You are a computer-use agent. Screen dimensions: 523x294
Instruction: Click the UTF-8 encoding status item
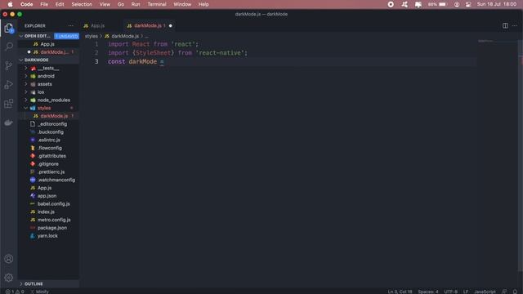point(450,292)
